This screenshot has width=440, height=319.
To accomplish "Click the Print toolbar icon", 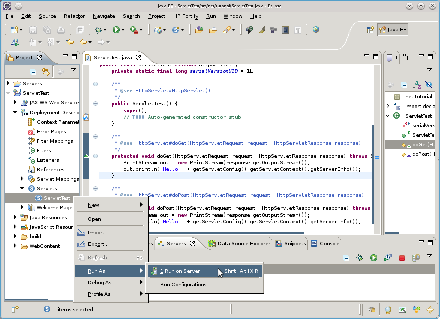I will tap(61, 30).
